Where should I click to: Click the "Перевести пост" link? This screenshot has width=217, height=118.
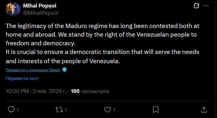(22, 78)
